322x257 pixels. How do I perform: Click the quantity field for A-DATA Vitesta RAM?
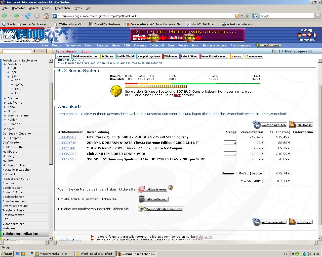click(230, 143)
